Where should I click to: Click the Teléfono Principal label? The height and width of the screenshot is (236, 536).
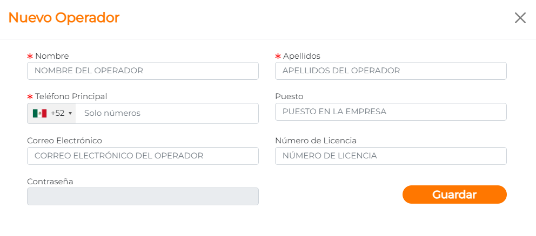click(x=71, y=96)
